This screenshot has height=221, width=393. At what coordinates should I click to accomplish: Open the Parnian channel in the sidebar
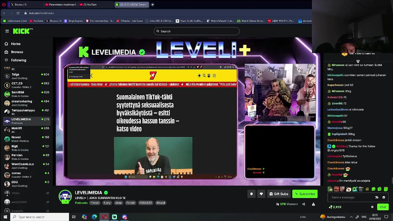pyautogui.click(x=27, y=157)
